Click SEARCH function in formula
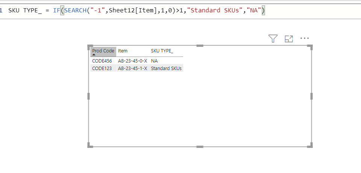Viewport: 361px width, 173px height. click(x=75, y=10)
